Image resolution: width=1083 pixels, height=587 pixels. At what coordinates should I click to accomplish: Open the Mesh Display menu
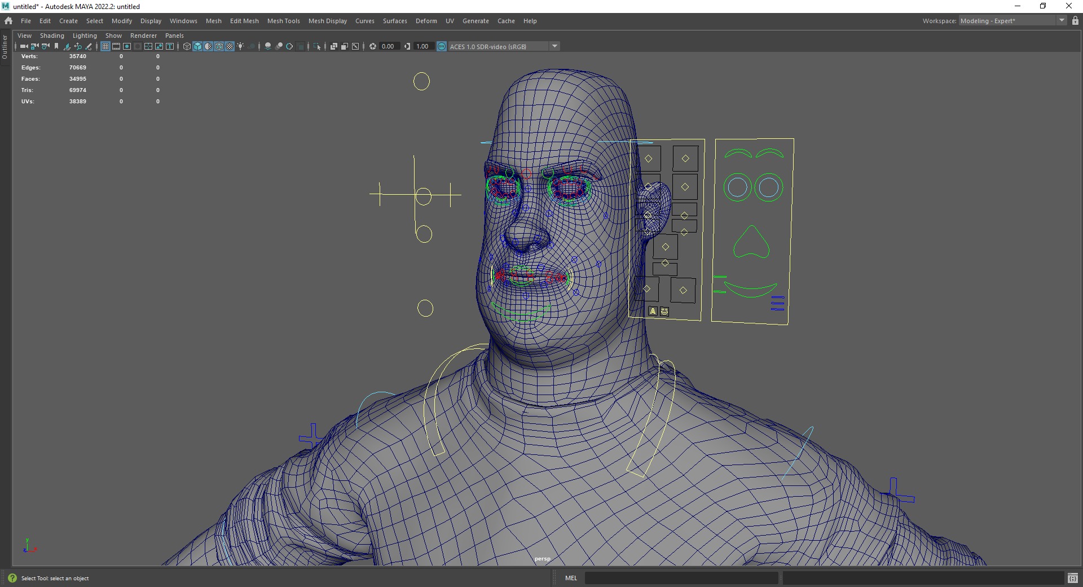(328, 21)
